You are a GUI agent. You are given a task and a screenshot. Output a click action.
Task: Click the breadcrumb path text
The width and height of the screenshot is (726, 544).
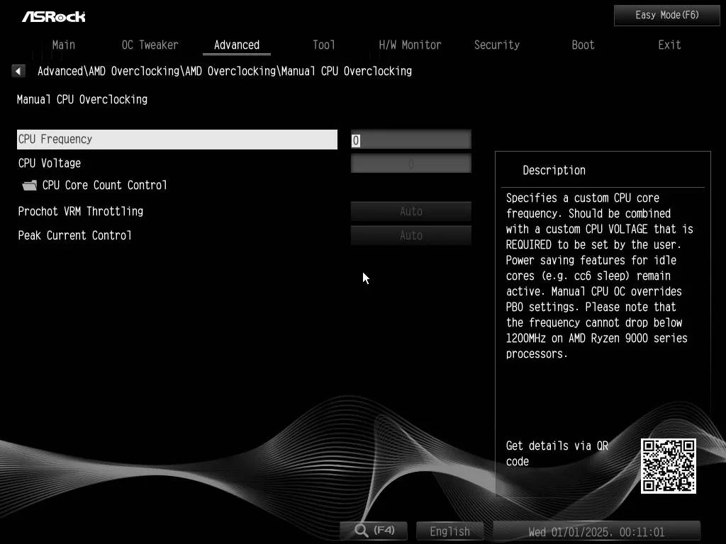[x=225, y=72]
